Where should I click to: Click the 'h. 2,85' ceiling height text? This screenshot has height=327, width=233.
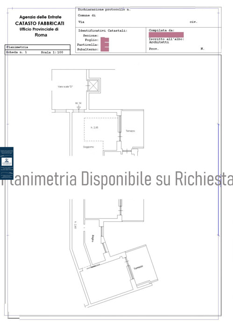tap(94, 128)
